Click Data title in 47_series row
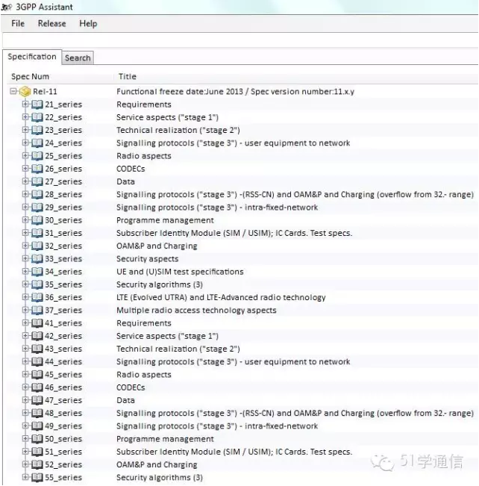The image size is (479, 486). click(x=125, y=400)
